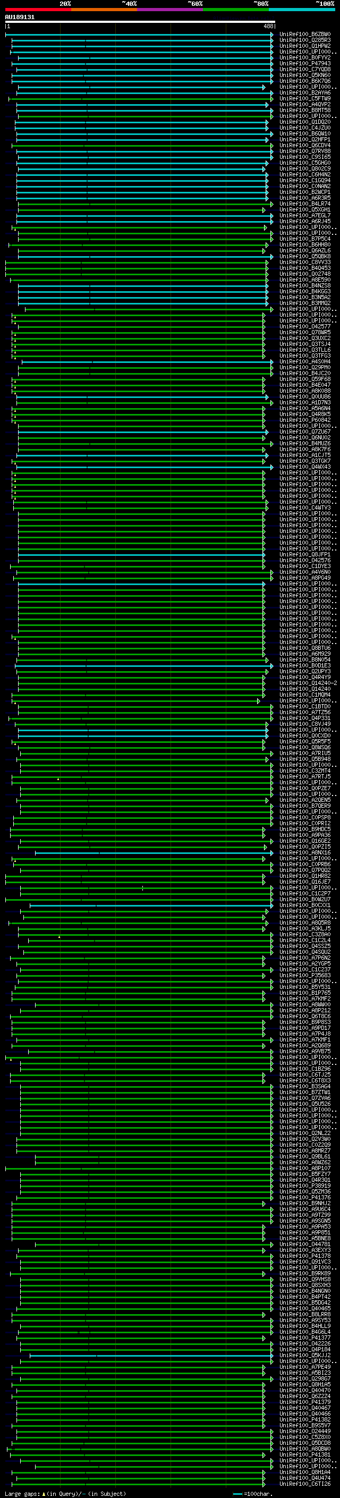Select the UniRef100_B8LRR8 label
This screenshot has height=1498, width=340.
point(304,1314)
